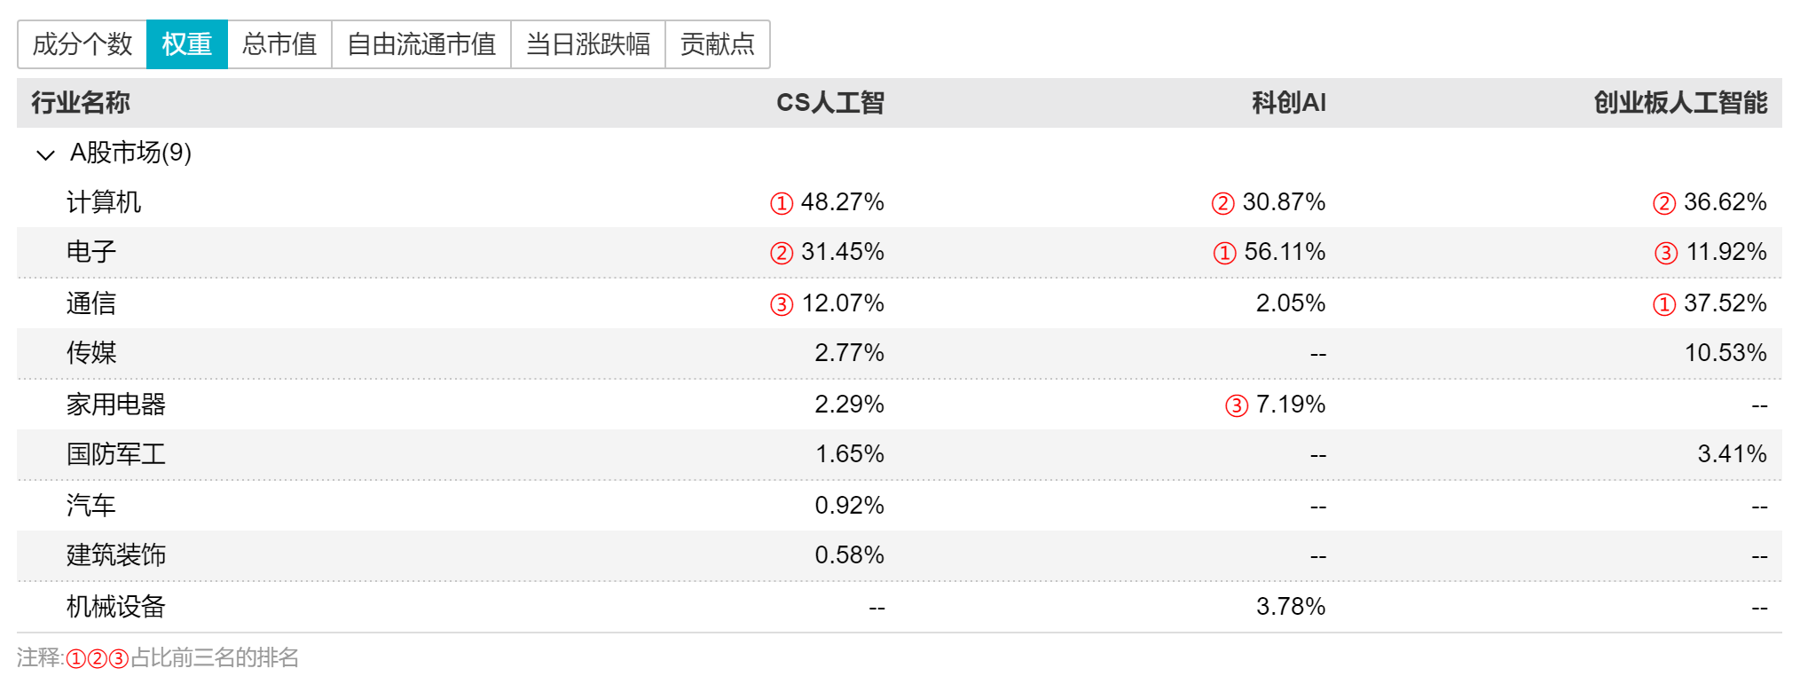This screenshot has width=1800, height=684.
Task: Select the 国防军工 industry row
Action: 900,454
